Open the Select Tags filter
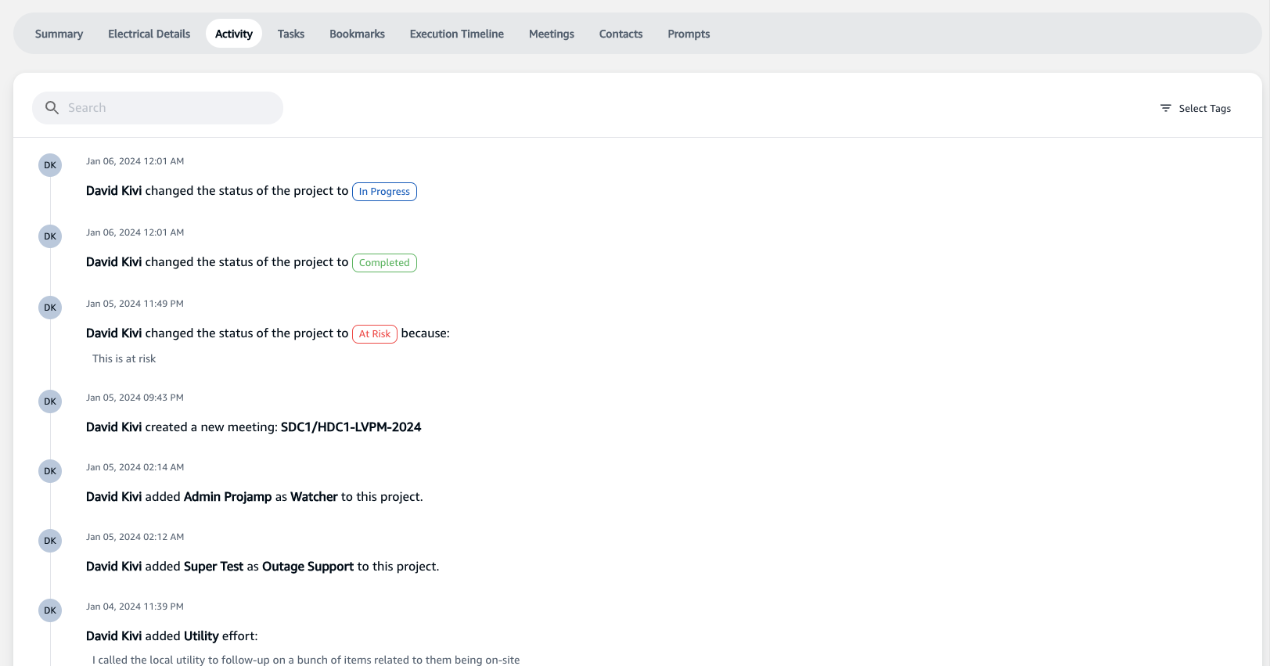Image resolution: width=1270 pixels, height=666 pixels. coord(1196,109)
